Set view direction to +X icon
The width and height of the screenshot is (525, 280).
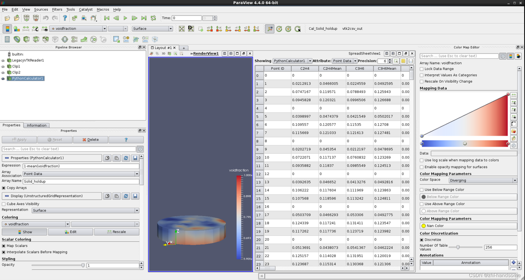coord(210,29)
